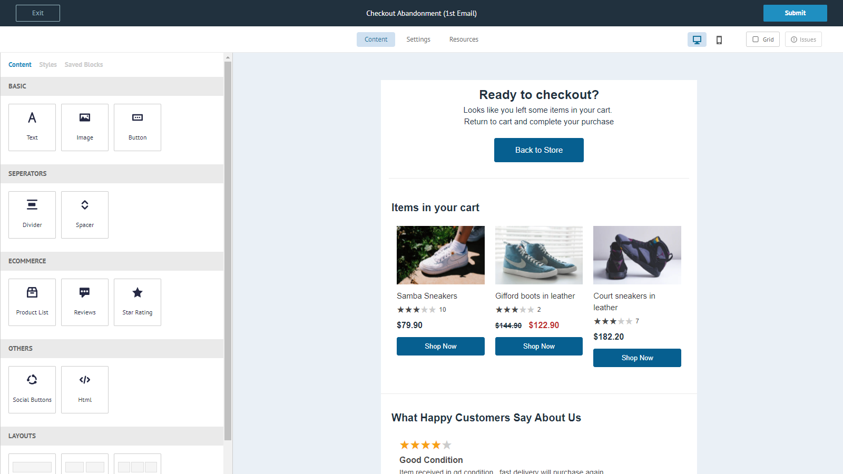Open the Resources tab
The height and width of the screenshot is (474, 843).
tap(464, 39)
